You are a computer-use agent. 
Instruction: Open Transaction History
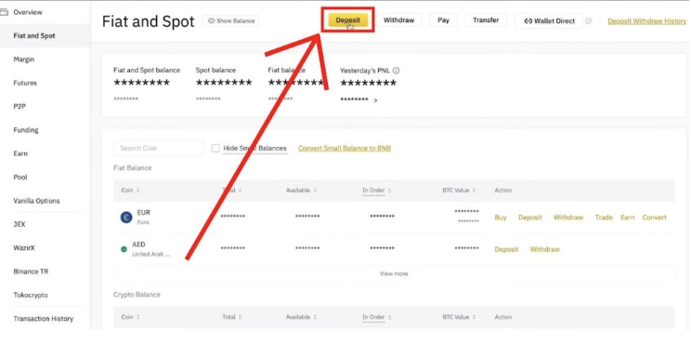(43, 319)
